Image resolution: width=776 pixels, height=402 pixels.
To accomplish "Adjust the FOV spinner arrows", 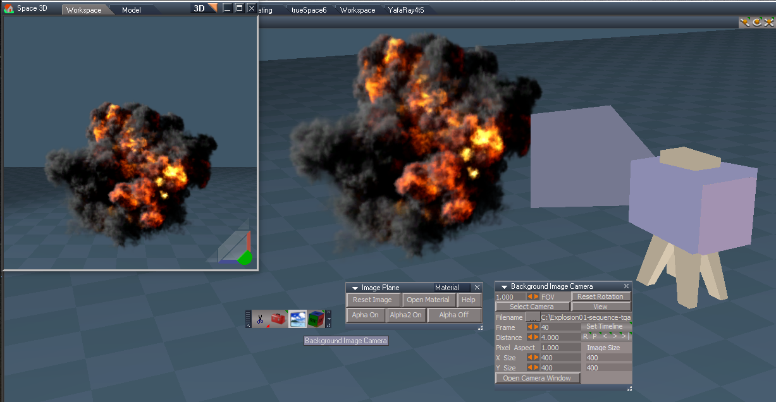I will [x=533, y=296].
